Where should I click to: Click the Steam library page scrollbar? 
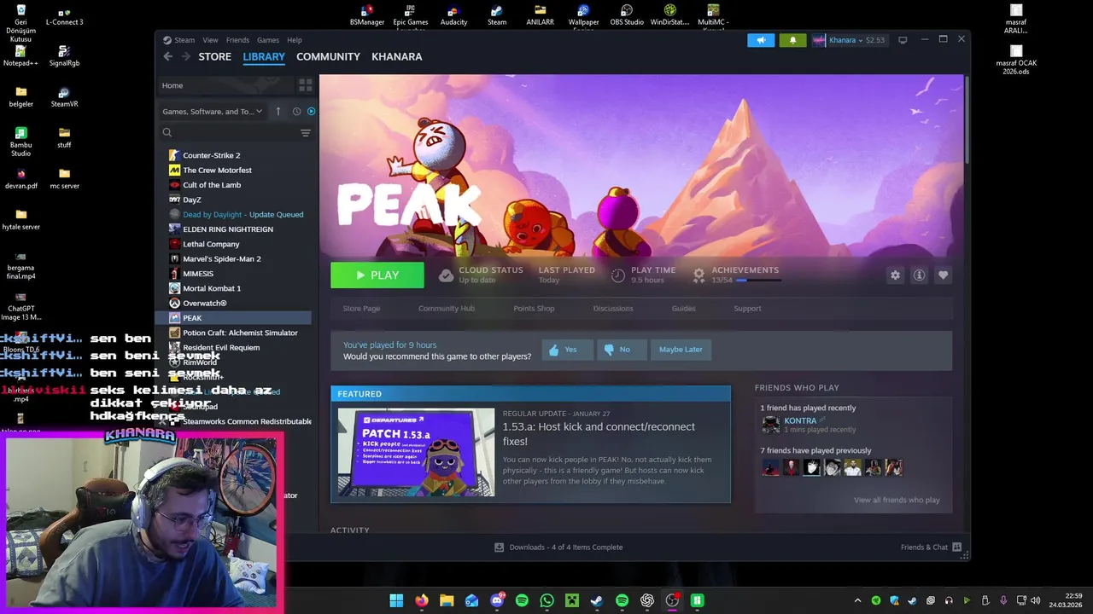click(x=967, y=119)
